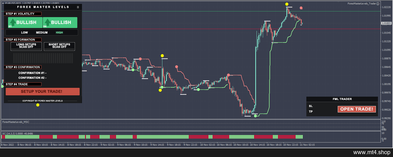Choose the LOW volatility level
393x157 pixels.
coord(24,33)
